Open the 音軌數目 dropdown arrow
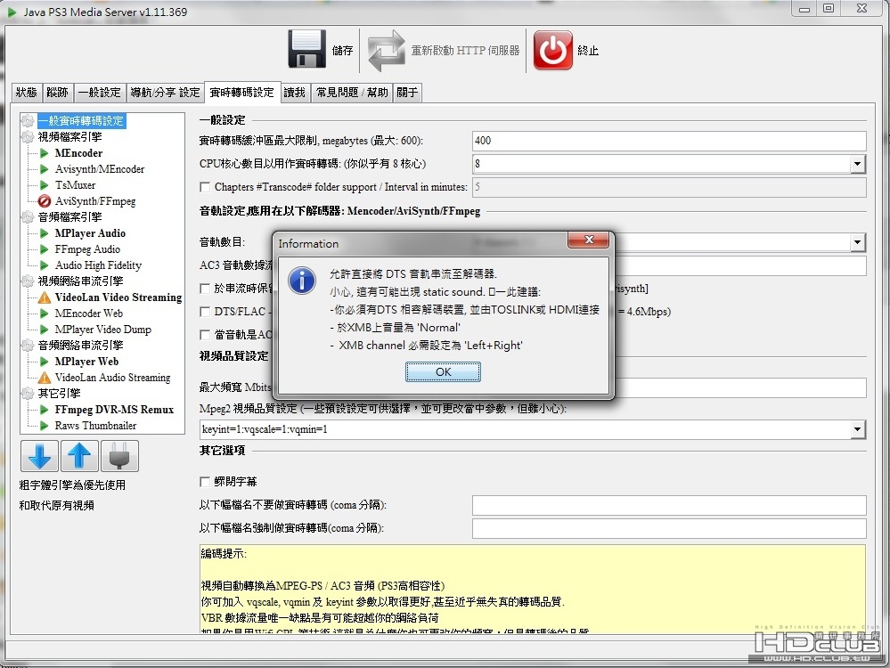This screenshot has height=668, width=890. 858,243
